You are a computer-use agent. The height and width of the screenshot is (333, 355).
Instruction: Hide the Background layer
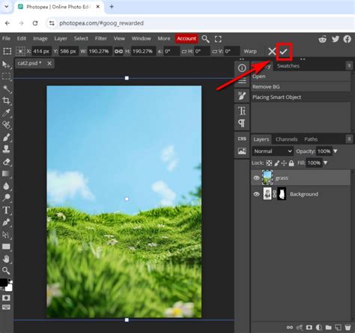[x=256, y=194]
